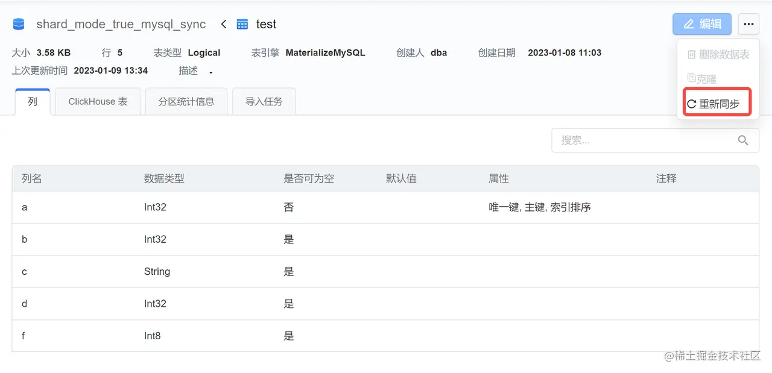This screenshot has height=373, width=772.
Task: Click the Logical table type value
Action: [x=204, y=53]
